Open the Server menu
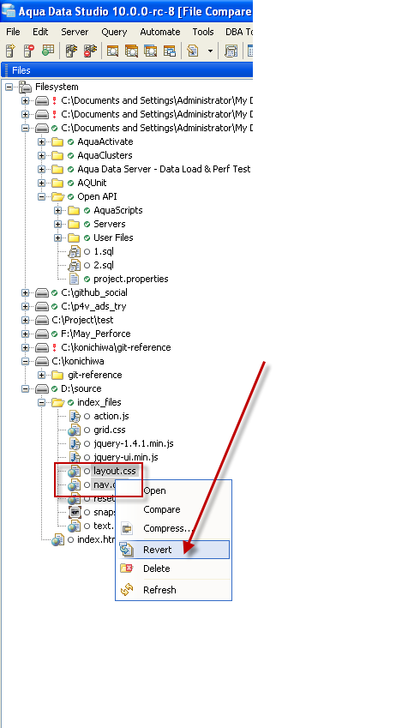Screen dimensions: 420x728 coord(75,32)
